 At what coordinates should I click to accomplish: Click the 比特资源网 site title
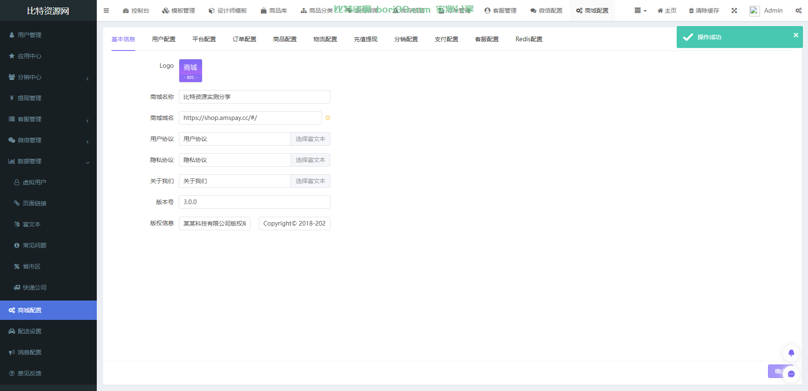[x=48, y=11]
